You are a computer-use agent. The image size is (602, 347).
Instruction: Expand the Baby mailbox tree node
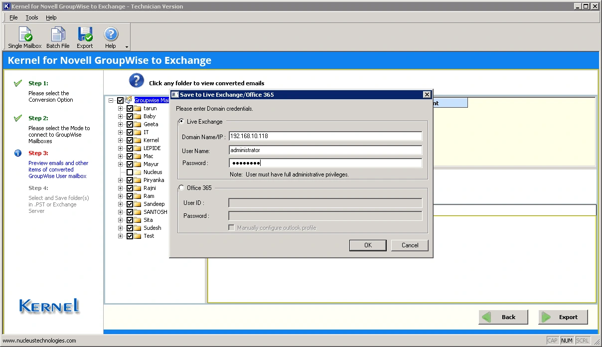[121, 116]
